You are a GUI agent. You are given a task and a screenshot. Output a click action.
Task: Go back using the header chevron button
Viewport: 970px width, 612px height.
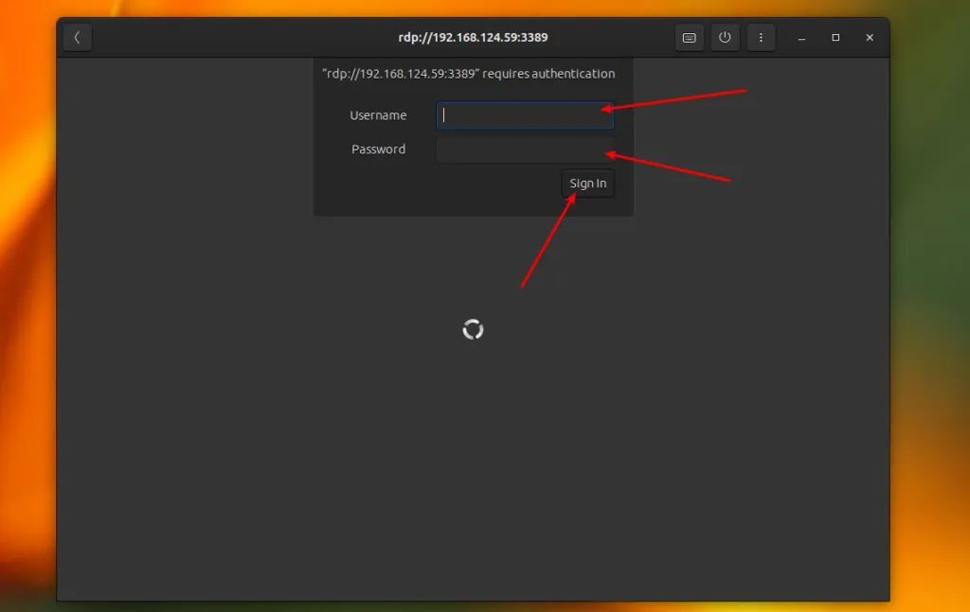(x=78, y=38)
